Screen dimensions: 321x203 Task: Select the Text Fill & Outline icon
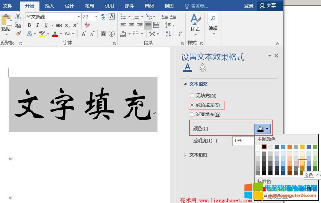[x=188, y=67]
